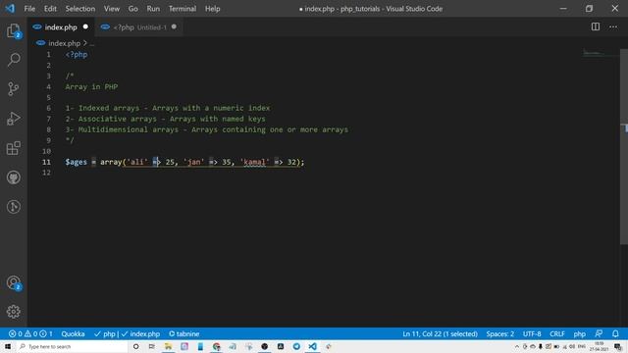
Task: Open Chrome from the taskbar
Action: pos(216,346)
